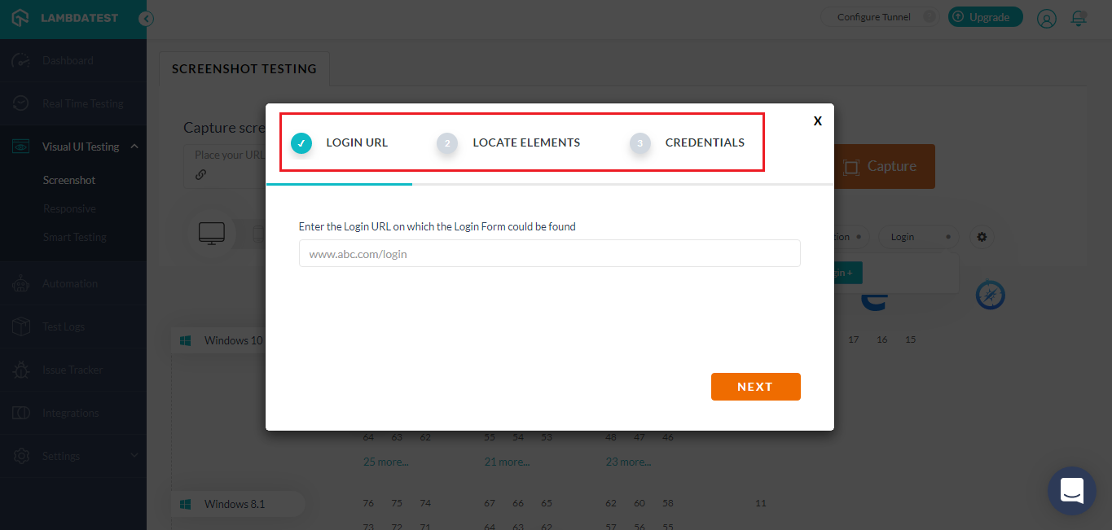Open the Intercom chat bubble
The height and width of the screenshot is (530, 1112).
[x=1071, y=491]
